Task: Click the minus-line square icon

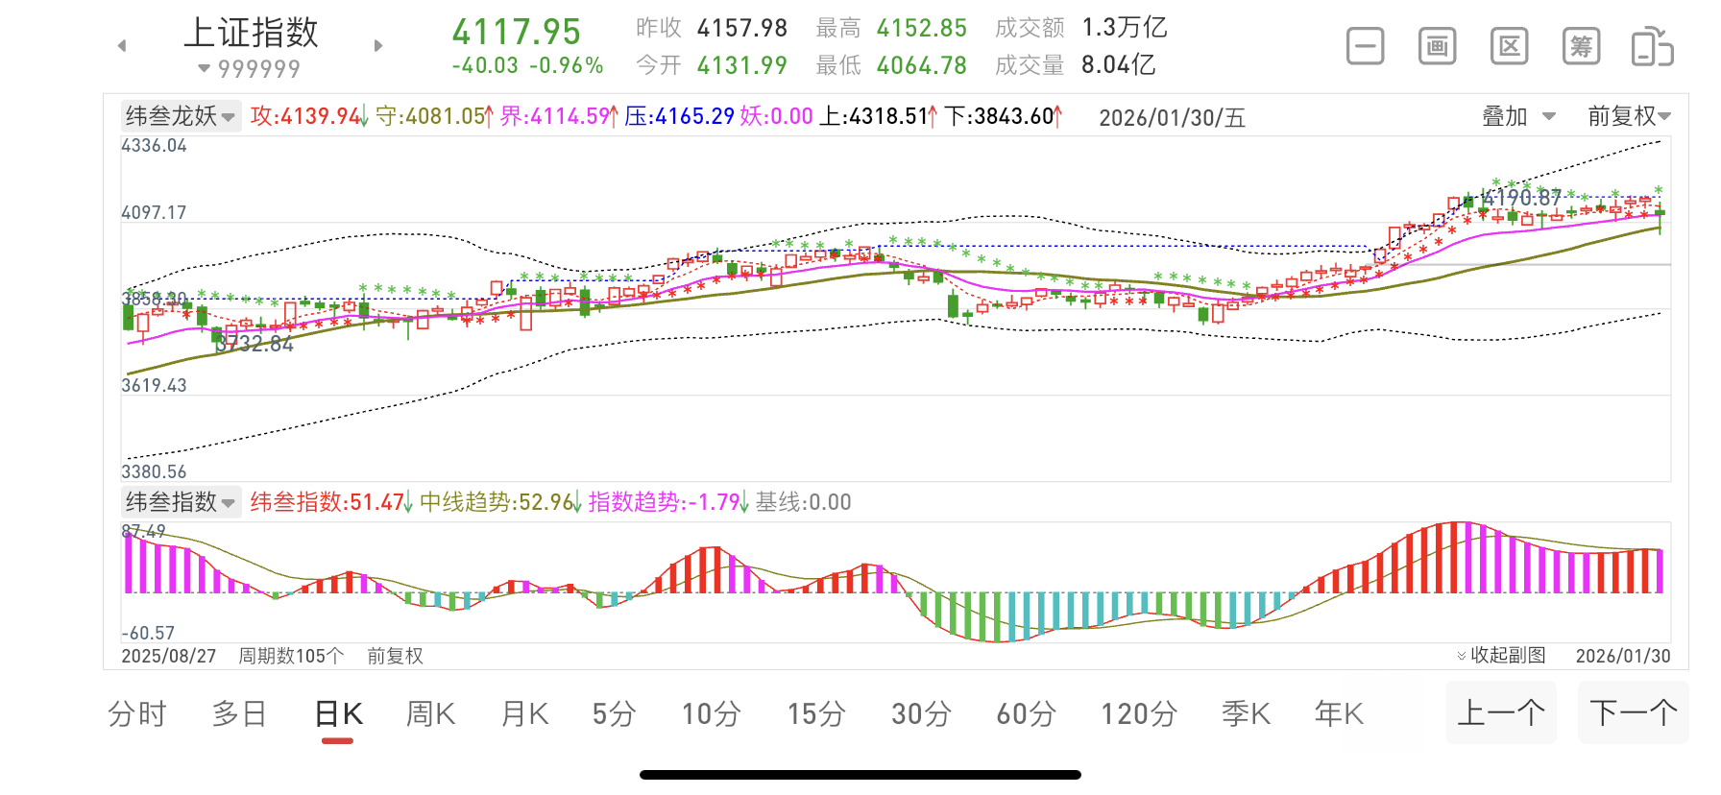Action: [x=1365, y=46]
